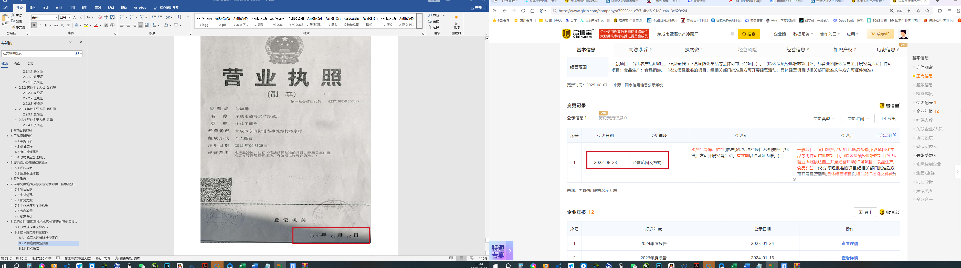Click the 共享 button in Word
This screenshot has width=961, height=268.
tap(478, 7)
